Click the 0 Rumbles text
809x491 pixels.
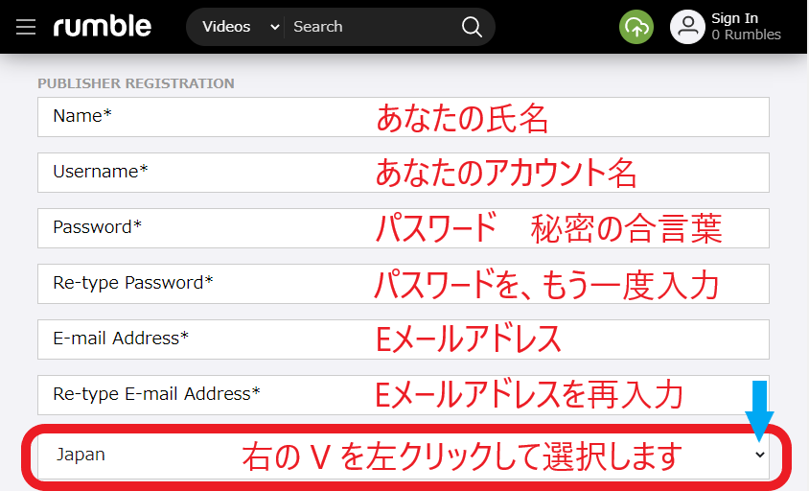(x=746, y=35)
